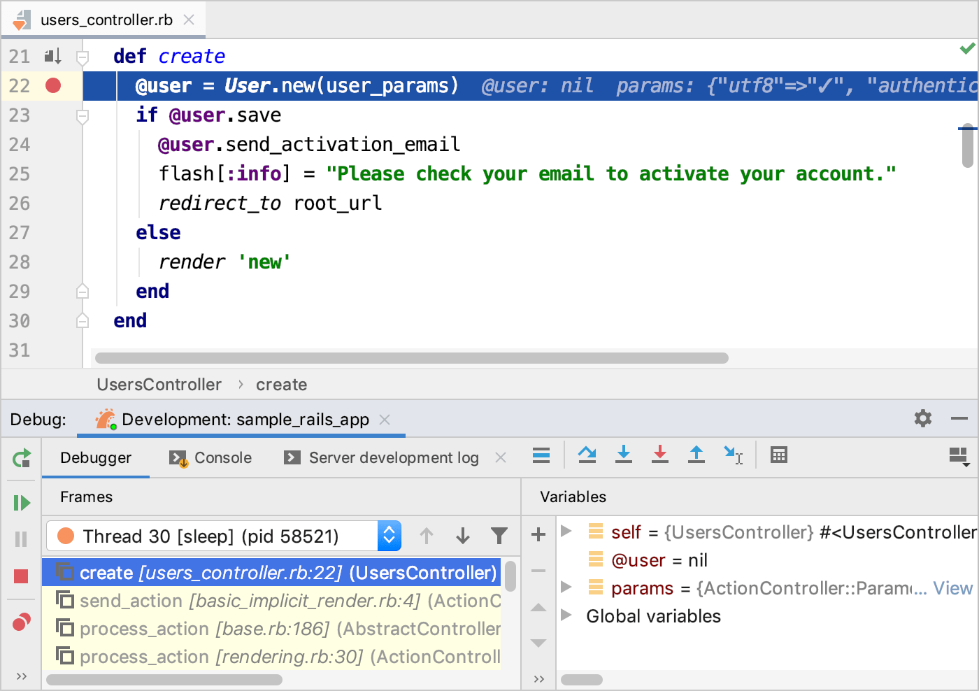Select the send_action stack frame

click(x=280, y=601)
